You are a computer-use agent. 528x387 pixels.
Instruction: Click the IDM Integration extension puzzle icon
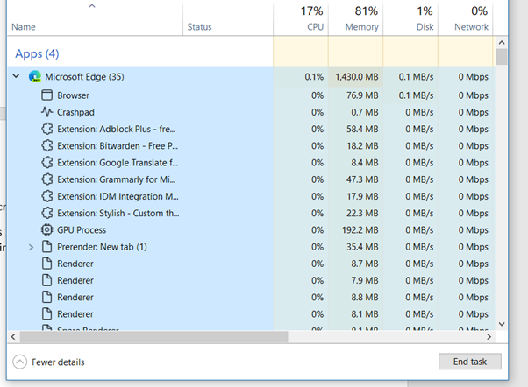click(46, 196)
